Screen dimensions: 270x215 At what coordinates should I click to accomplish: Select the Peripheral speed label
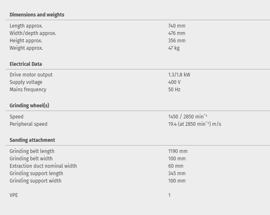(28, 124)
